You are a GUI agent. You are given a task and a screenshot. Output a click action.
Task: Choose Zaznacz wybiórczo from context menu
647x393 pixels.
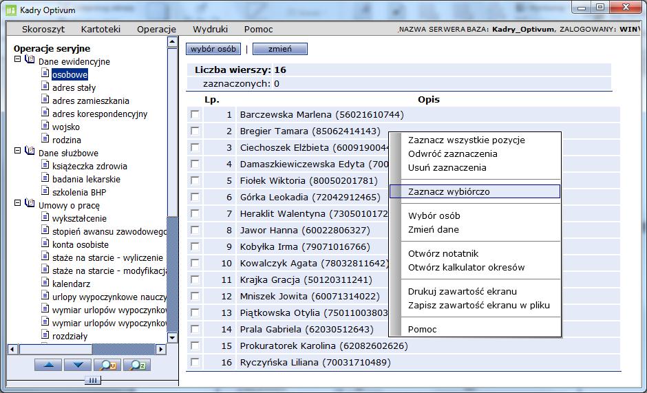475,191
